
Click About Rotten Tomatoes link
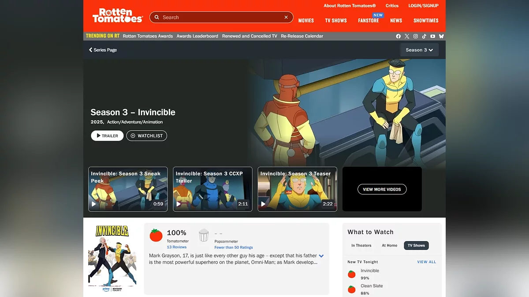click(350, 6)
